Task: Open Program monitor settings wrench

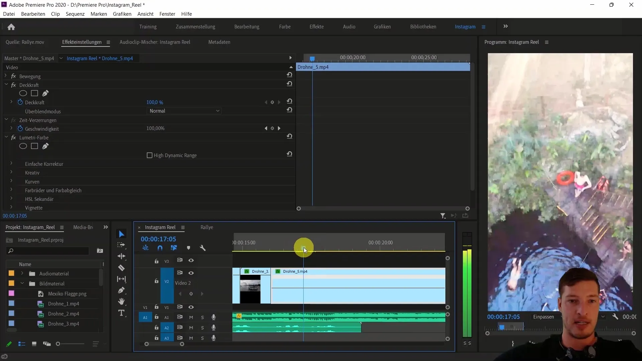Action: pyautogui.click(x=615, y=317)
